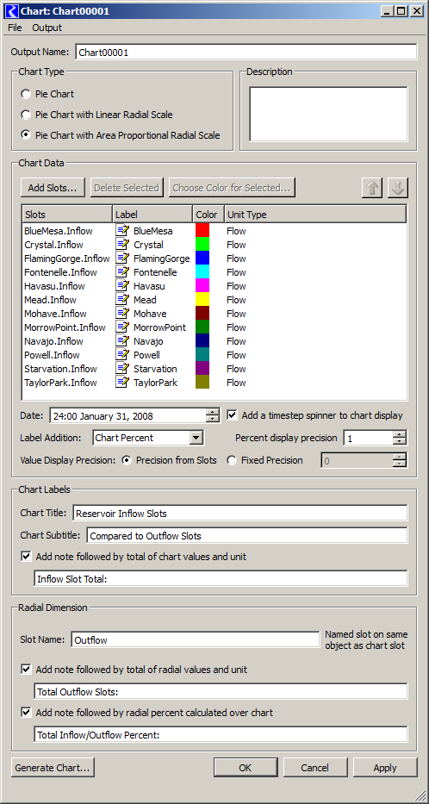Click the move slot up arrow icon
Viewport: 429px width, 804px height.
click(x=372, y=188)
